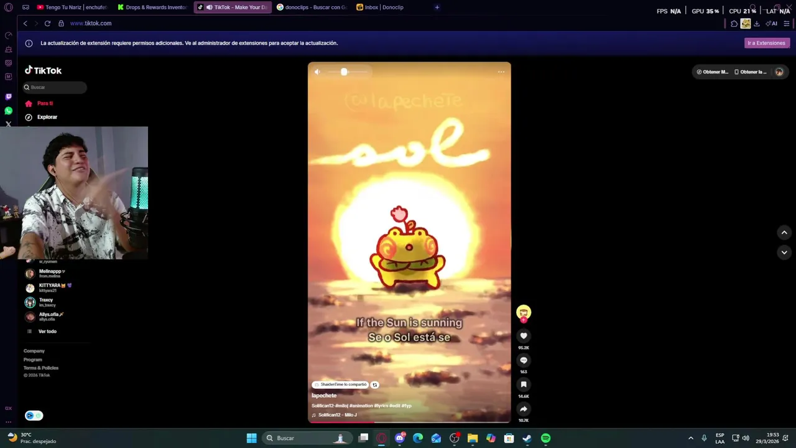Share the video with arrow icon
This screenshot has height=448, width=796.
524,409
